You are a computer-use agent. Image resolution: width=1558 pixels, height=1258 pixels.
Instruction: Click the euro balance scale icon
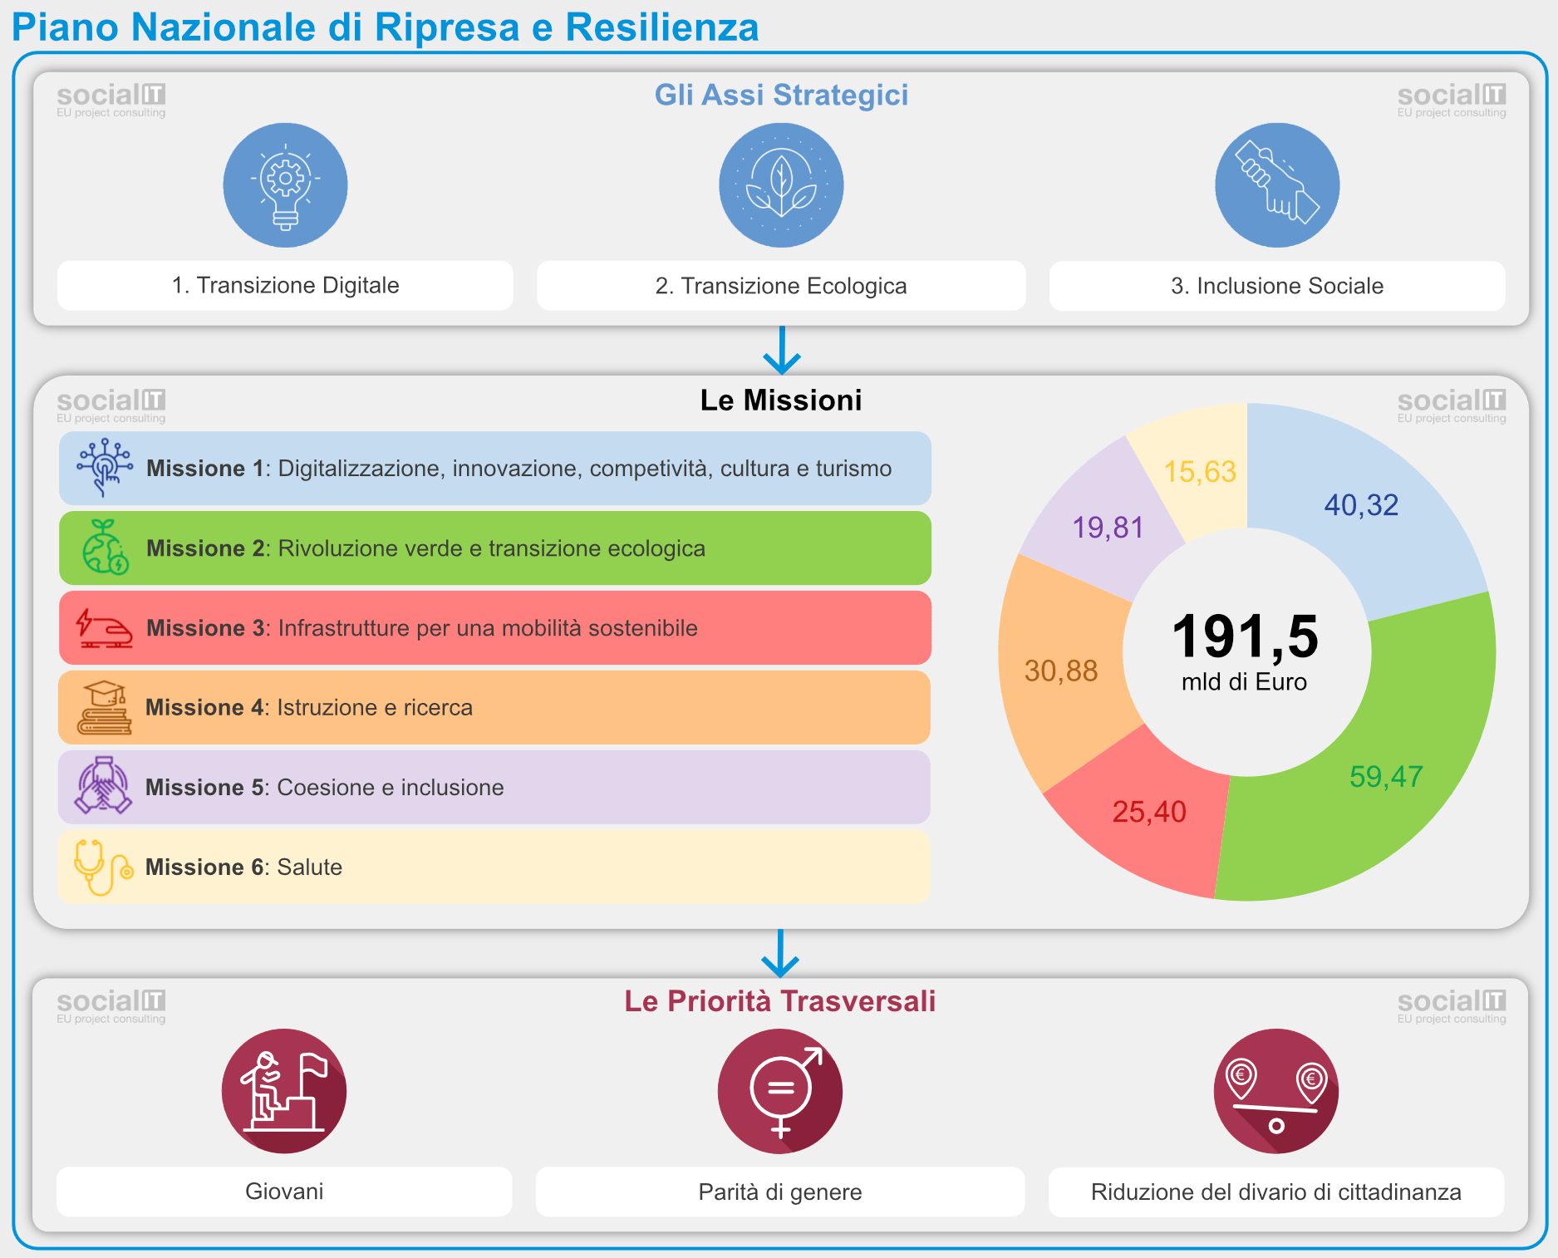click(x=1276, y=1091)
